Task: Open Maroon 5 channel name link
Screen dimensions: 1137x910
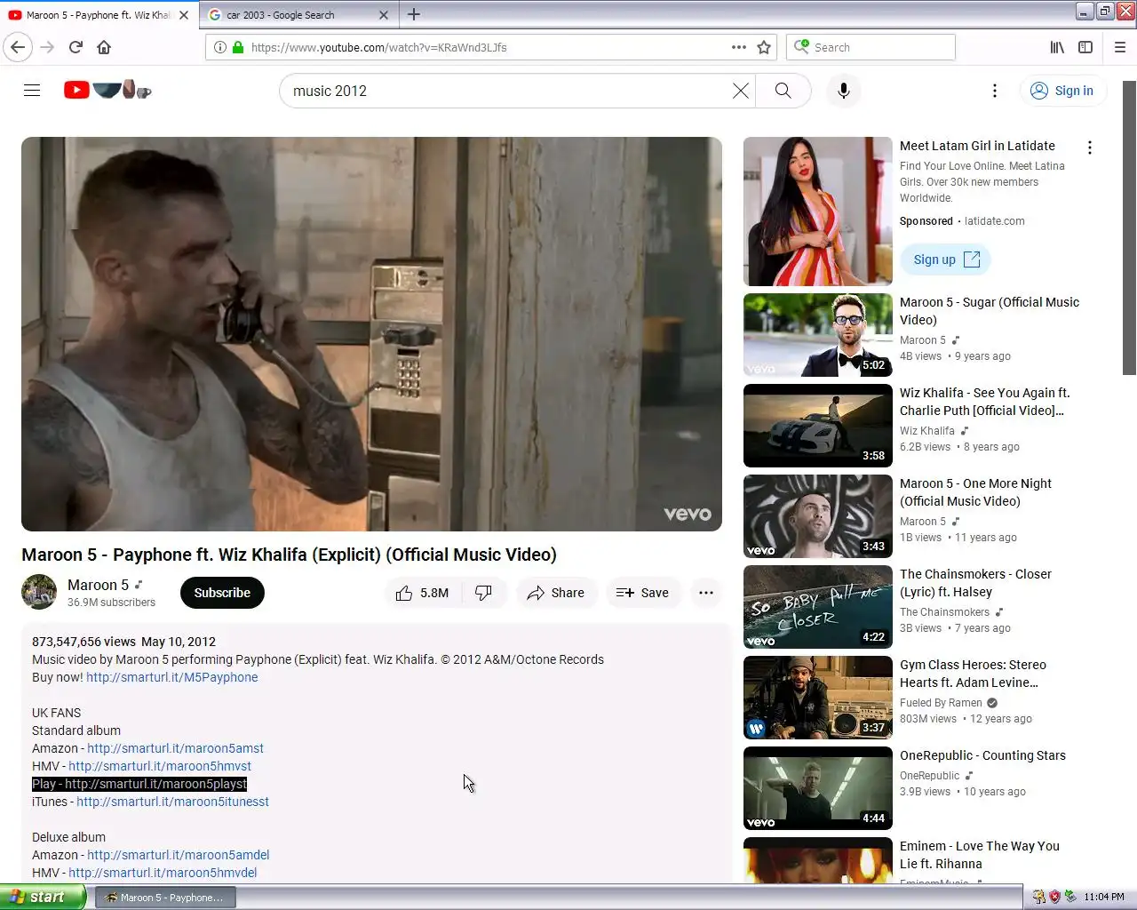Action: [98, 585]
